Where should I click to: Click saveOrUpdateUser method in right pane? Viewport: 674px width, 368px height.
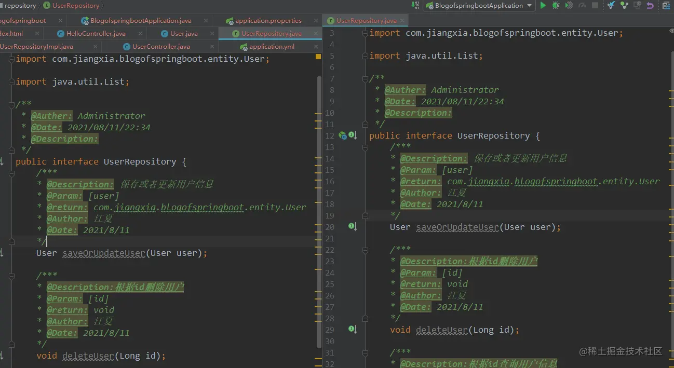[457, 227]
